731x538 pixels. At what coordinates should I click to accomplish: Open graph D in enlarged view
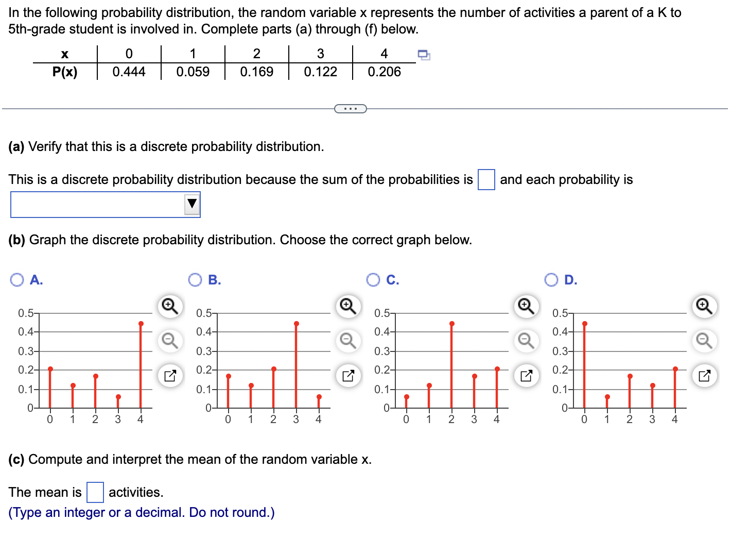click(703, 376)
